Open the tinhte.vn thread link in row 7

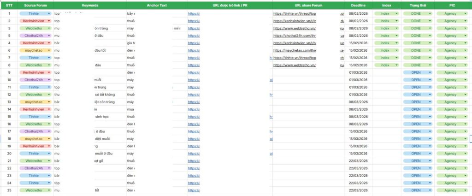[295, 58]
